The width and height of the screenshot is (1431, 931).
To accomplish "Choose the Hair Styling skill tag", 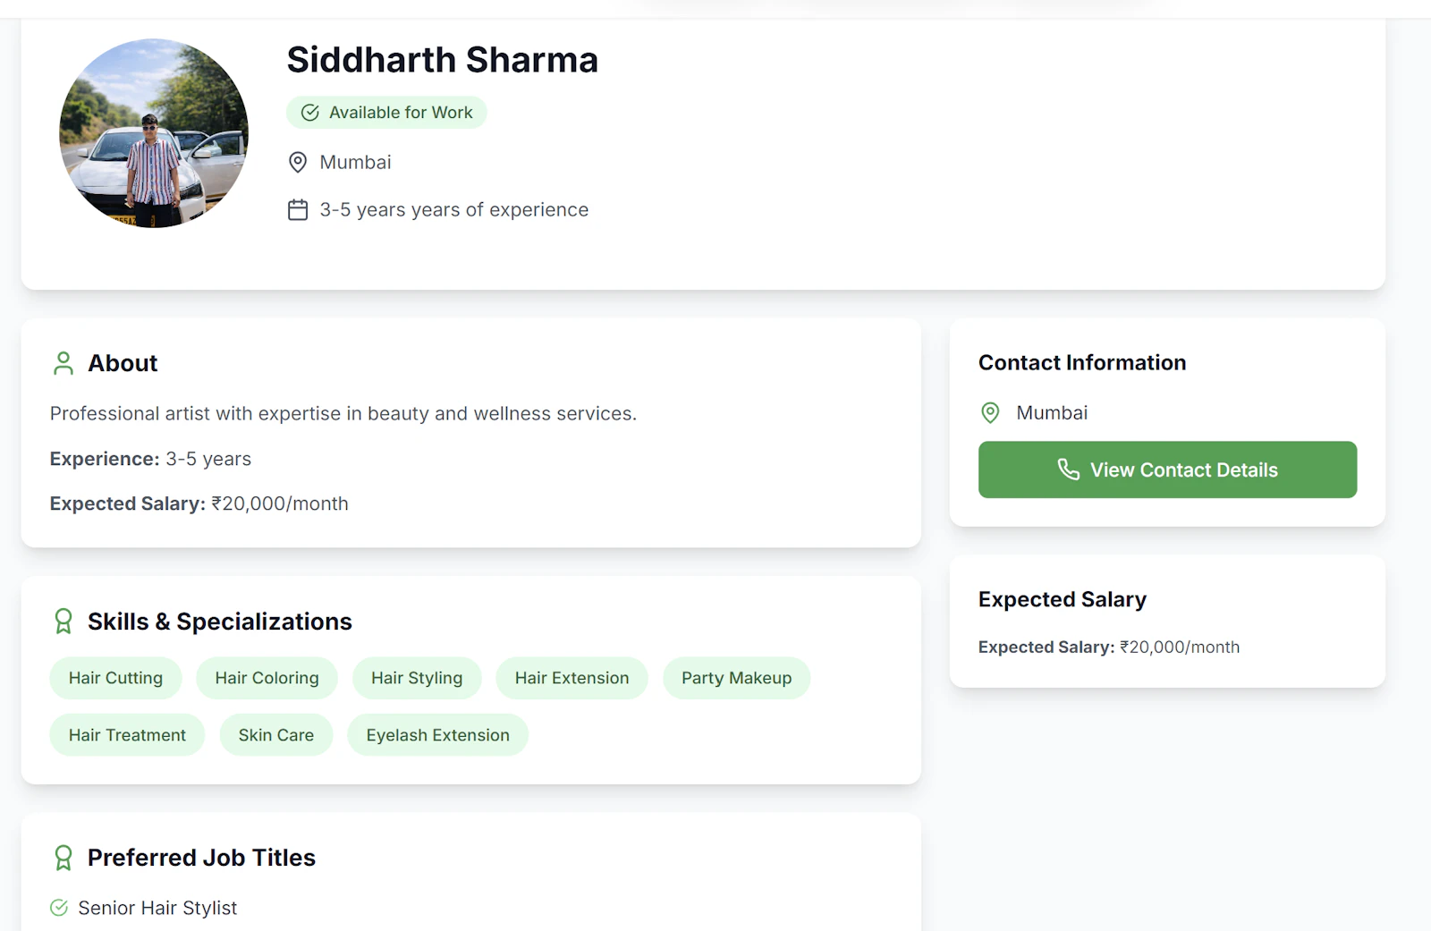I will point(417,678).
